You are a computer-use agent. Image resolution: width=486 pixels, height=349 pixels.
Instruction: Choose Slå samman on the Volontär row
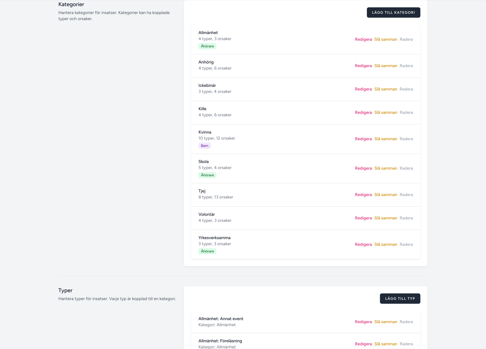pos(386,218)
